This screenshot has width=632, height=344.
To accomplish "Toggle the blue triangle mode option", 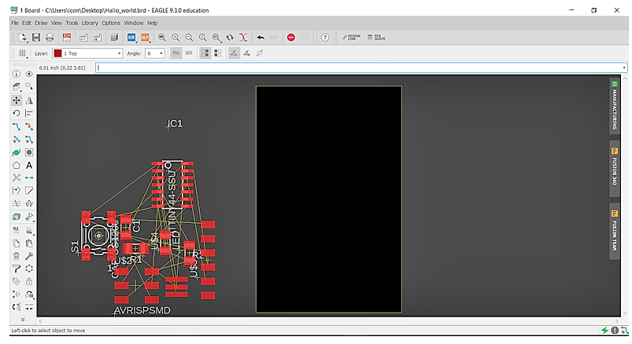I will [x=234, y=53].
